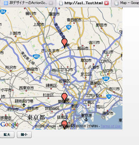Click the 杉並区 label on the map

tap(48, 95)
